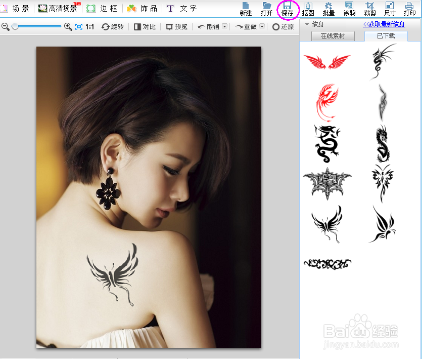Open a file with 打开 icon
Image resolution: width=422 pixels, height=359 pixels.
point(266,9)
